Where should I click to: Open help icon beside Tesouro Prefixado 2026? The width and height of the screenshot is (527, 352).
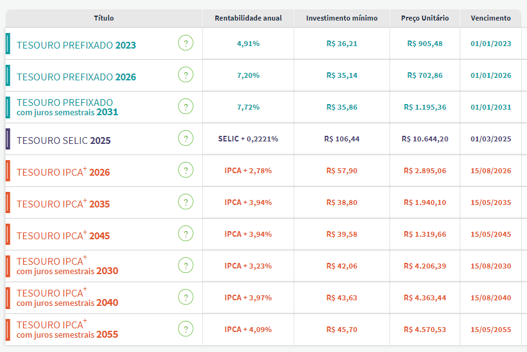coord(185,75)
